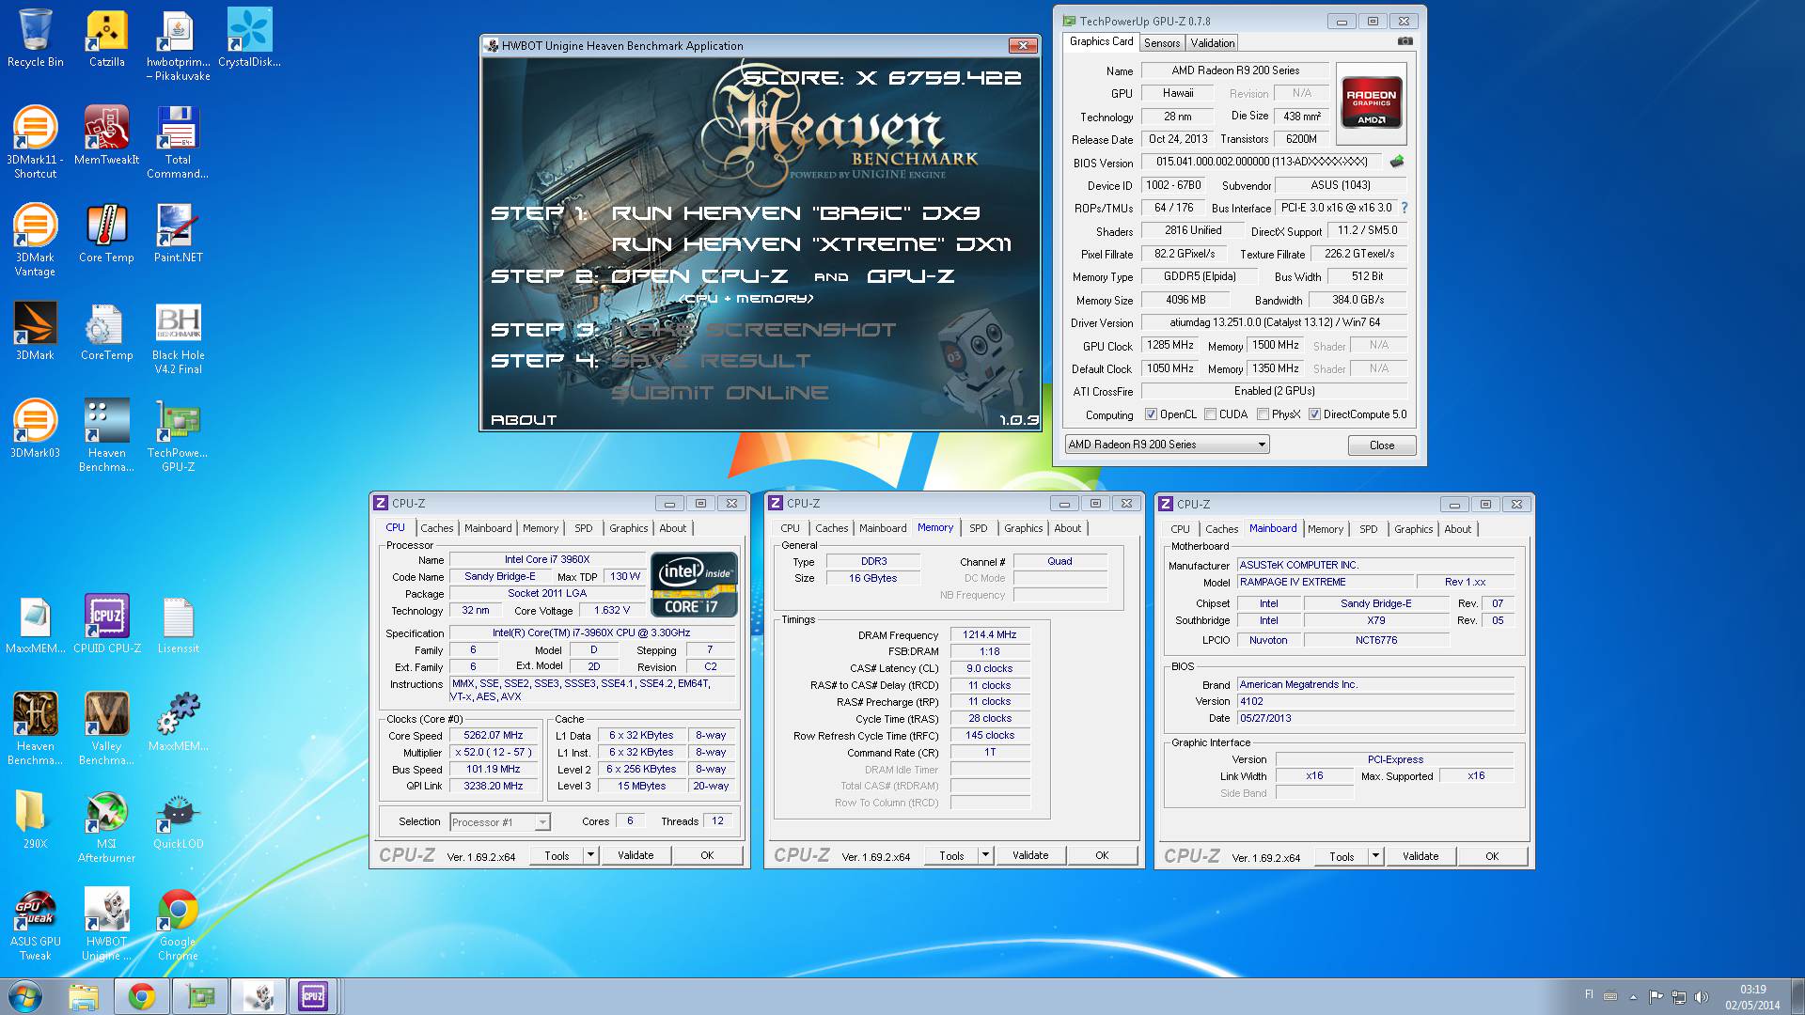Open Processor #1 selection dropdown

pyautogui.click(x=499, y=822)
